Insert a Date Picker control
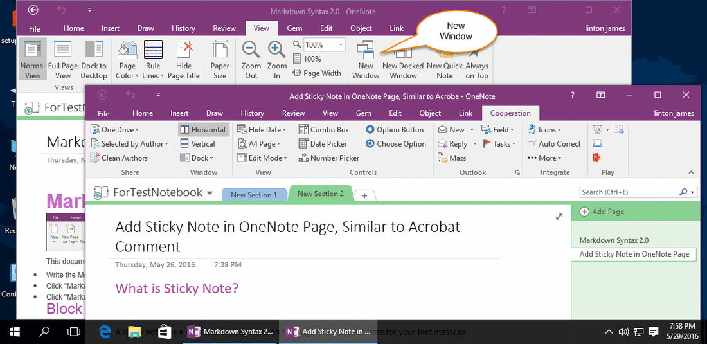The image size is (707, 344). [323, 144]
